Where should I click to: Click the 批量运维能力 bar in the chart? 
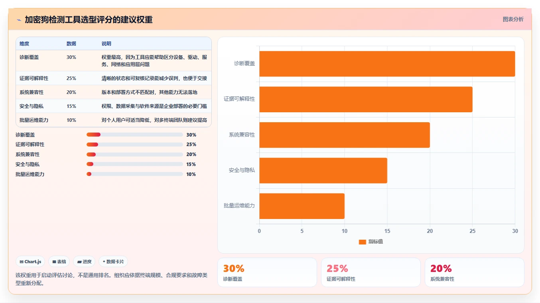(302, 206)
